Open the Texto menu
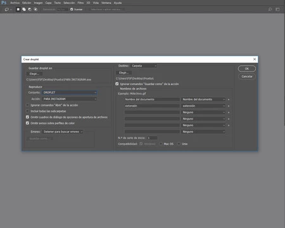285x228 pixels. pyautogui.click(x=58, y=3)
